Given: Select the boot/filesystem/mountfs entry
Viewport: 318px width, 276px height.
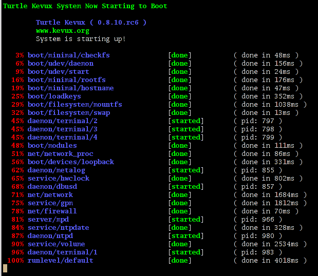Looking at the screenshot, I should pyautogui.click(x=75, y=105).
